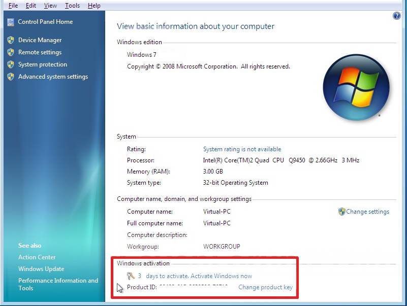Click 'days to activate. Activate Windows now' link
The height and width of the screenshot is (306, 407).
[199, 276]
